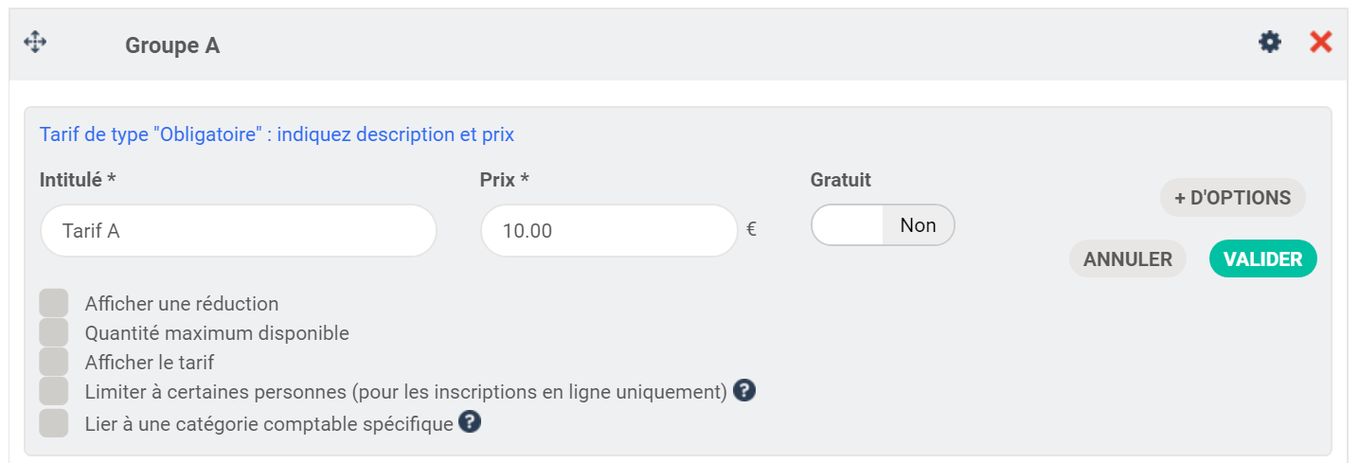Click help icon beside "Limiter à certaines personnes"
1359x463 pixels.
(744, 390)
